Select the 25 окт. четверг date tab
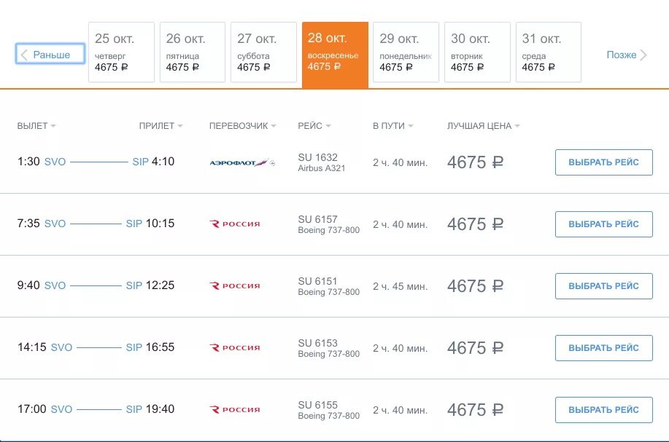 pos(121,52)
